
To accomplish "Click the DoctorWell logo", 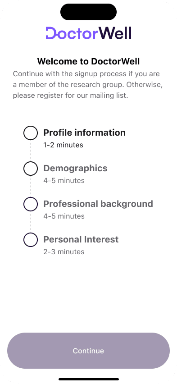I will pyautogui.click(x=88, y=33).
